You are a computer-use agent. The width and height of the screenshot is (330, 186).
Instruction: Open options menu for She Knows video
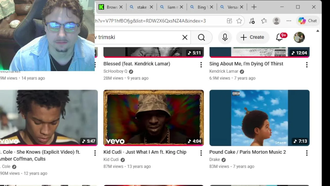click(95, 153)
